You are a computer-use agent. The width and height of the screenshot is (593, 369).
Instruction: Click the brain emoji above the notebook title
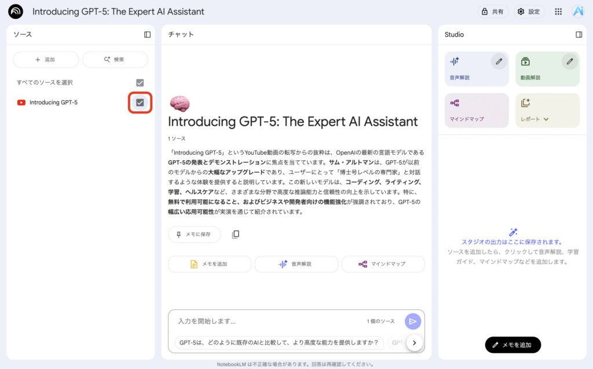coord(180,104)
